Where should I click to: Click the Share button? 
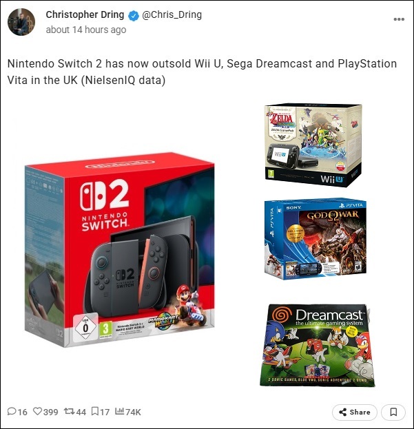(354, 412)
